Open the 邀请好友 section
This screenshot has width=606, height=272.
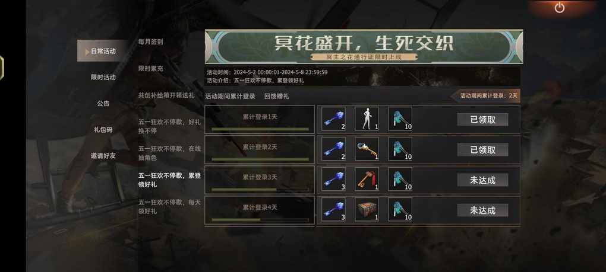coord(103,156)
